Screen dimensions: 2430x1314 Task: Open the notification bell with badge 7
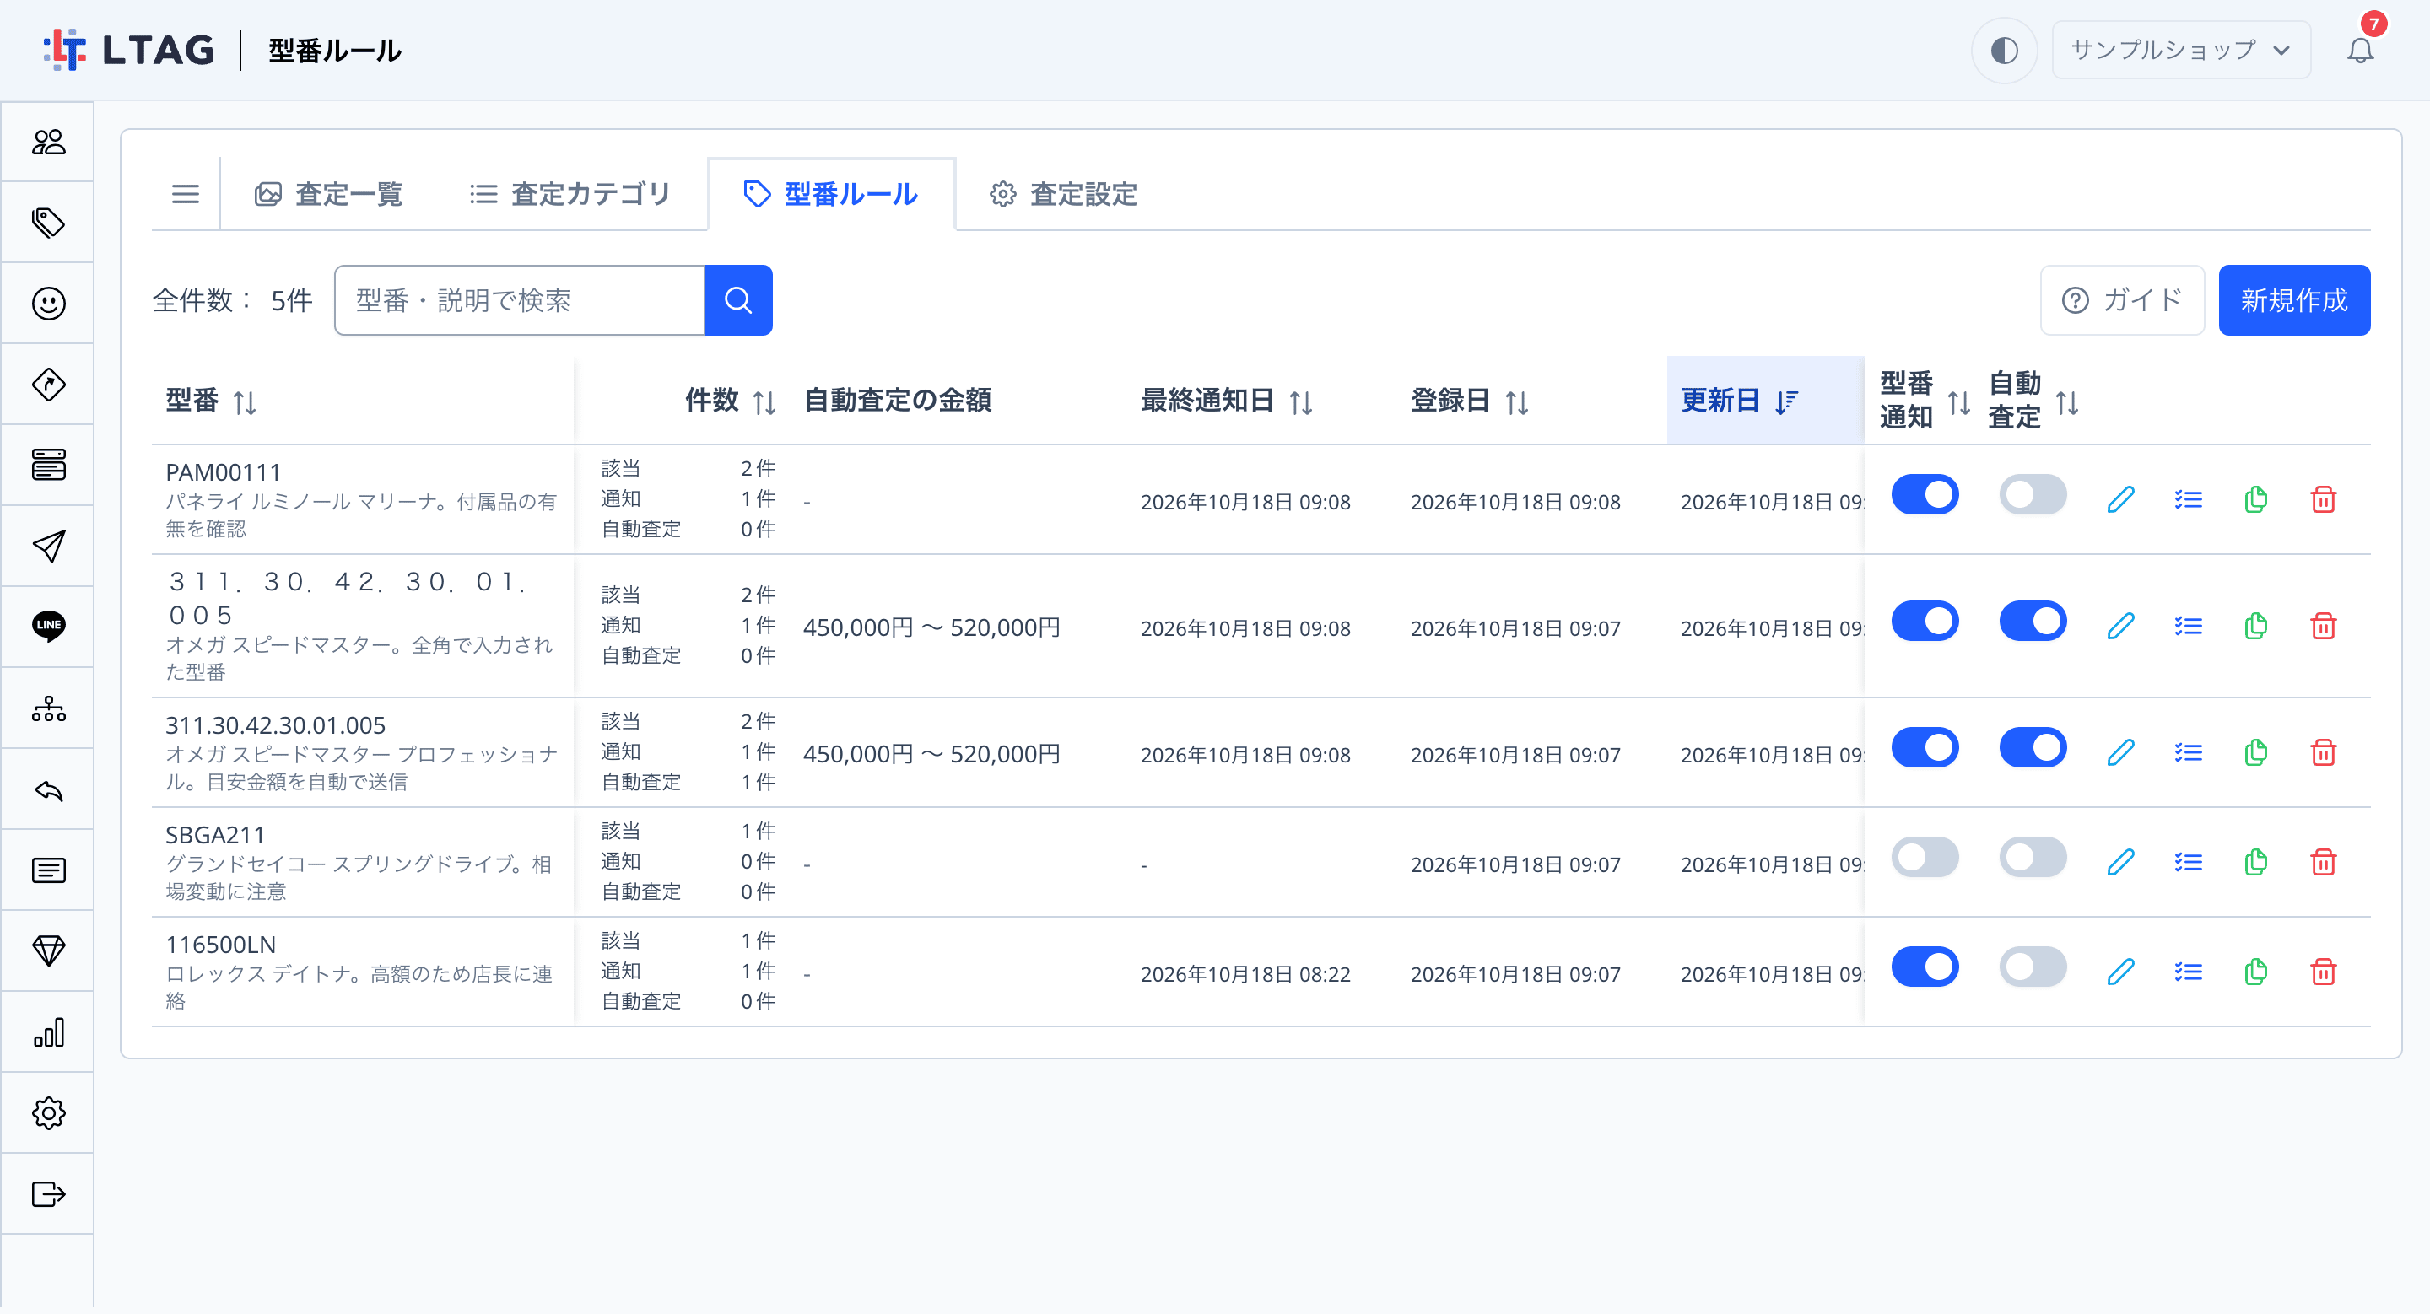coord(2359,50)
